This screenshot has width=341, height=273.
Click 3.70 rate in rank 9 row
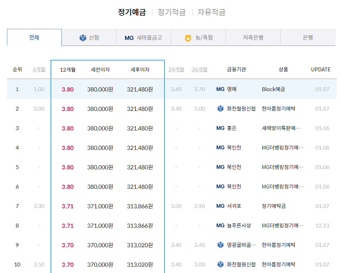68,245
